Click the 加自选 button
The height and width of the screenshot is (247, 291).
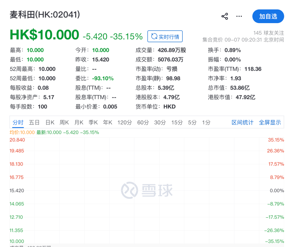coord(268,16)
